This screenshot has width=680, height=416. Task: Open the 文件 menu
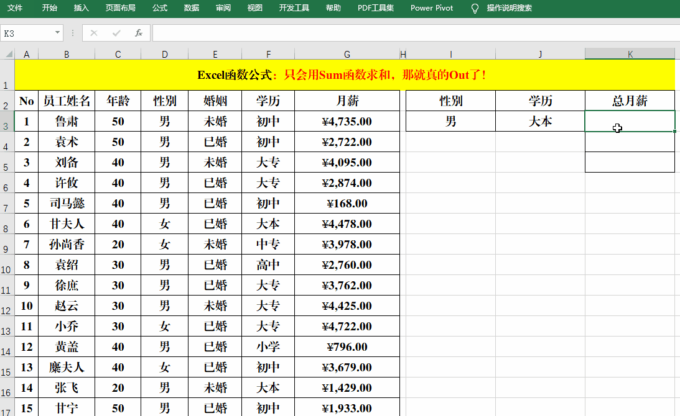(x=15, y=8)
